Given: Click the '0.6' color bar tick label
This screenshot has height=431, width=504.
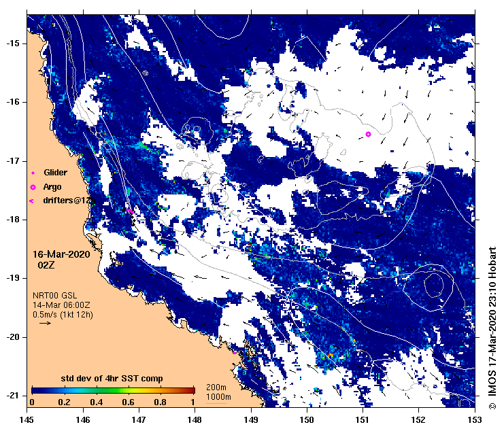Looking at the screenshot, I should [129, 402].
